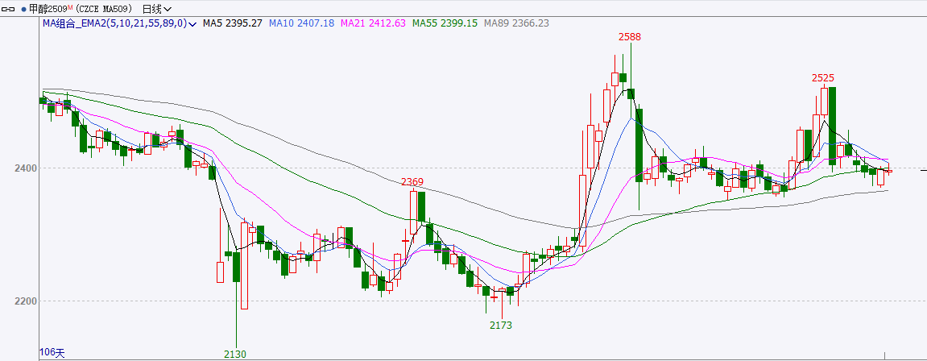Select the MA10 2407.18 label
The image size is (927, 361).
point(301,23)
